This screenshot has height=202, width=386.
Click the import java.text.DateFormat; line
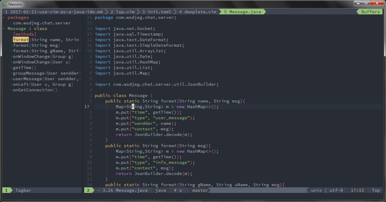point(131,40)
